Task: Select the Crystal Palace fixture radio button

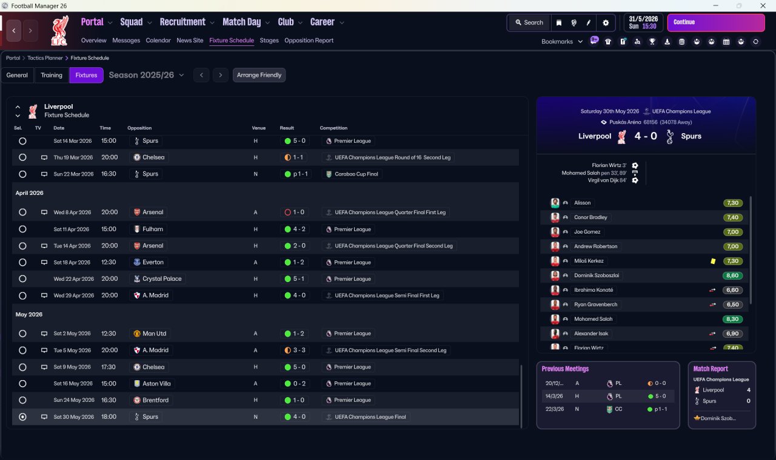Action: click(x=22, y=279)
